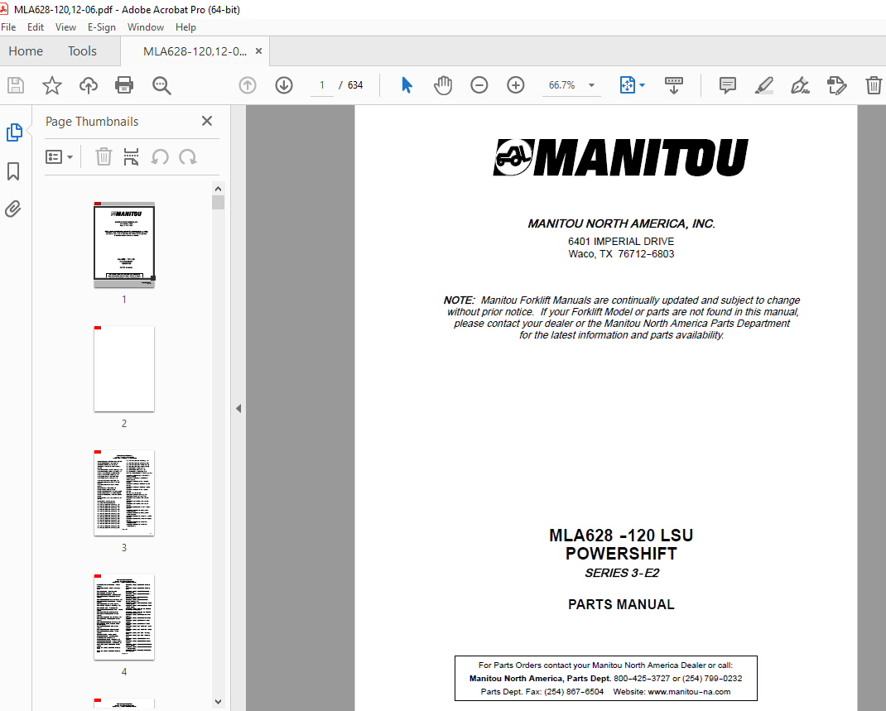886x711 pixels.
Task: Click thumbnails scrollbar up arrow
Action: [218, 189]
